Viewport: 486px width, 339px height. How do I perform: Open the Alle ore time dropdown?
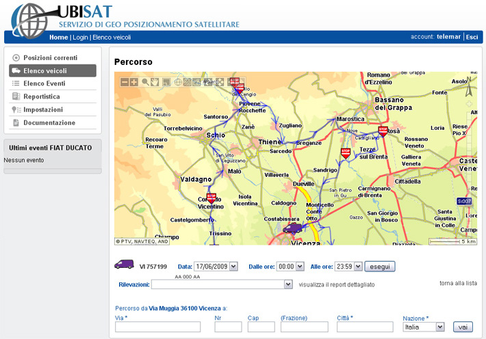tap(358, 267)
